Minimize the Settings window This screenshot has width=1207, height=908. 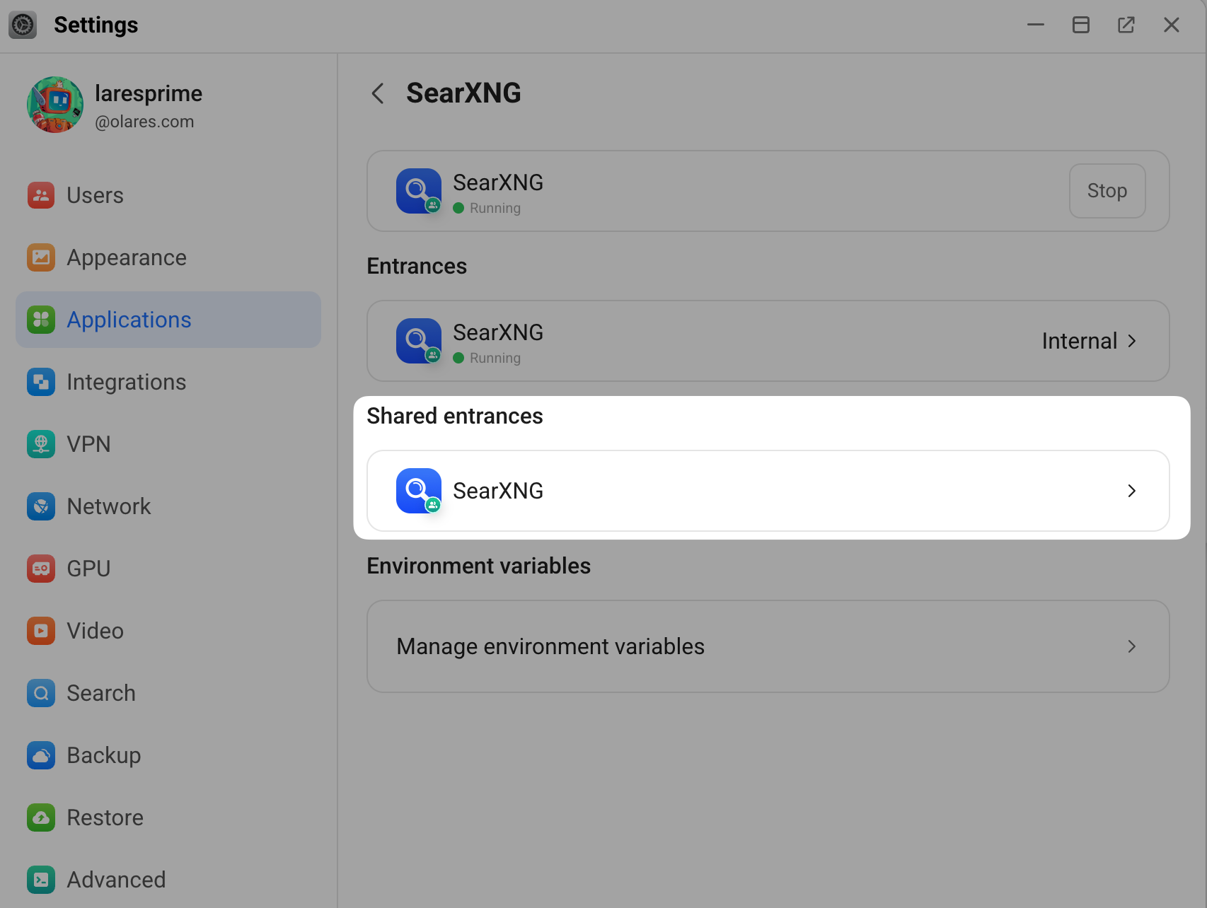coord(1036,25)
